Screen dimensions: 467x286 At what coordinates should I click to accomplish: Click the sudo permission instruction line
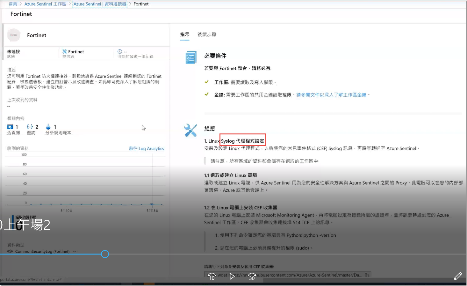(264, 248)
